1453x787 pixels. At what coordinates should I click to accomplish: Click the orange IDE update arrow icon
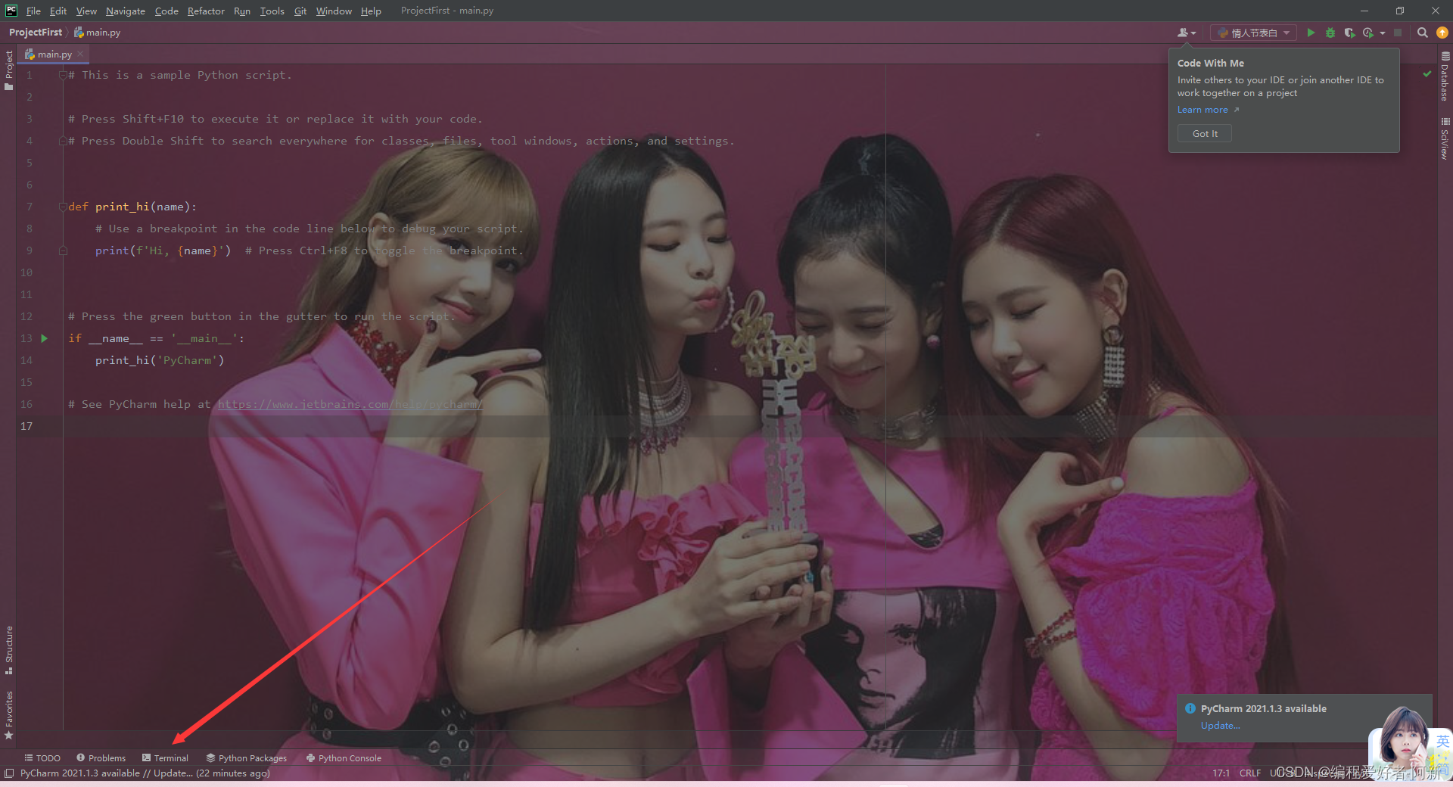coord(1442,33)
